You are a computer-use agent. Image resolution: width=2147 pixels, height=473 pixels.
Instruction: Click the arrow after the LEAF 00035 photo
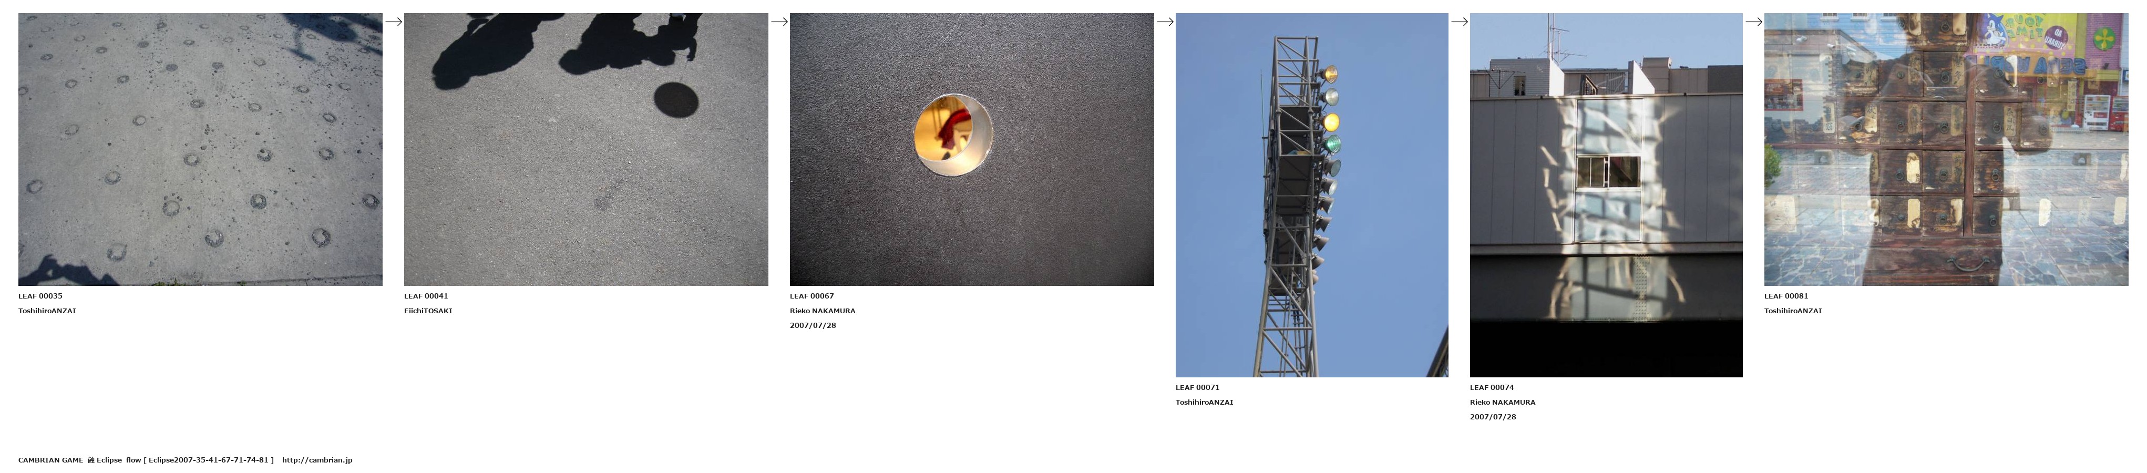point(393,22)
